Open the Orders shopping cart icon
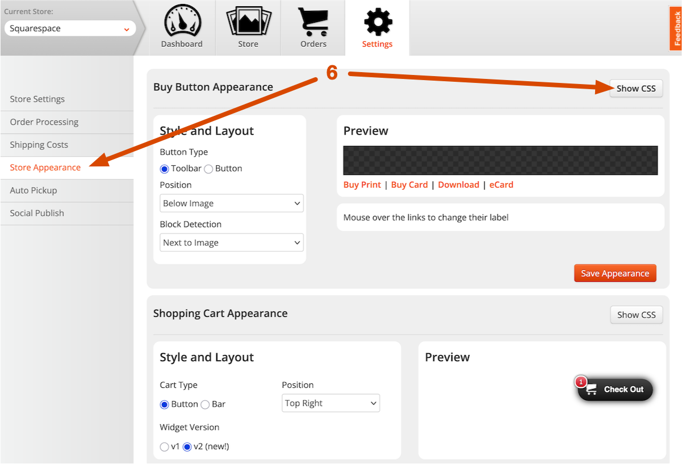682x464 pixels. coord(313,23)
